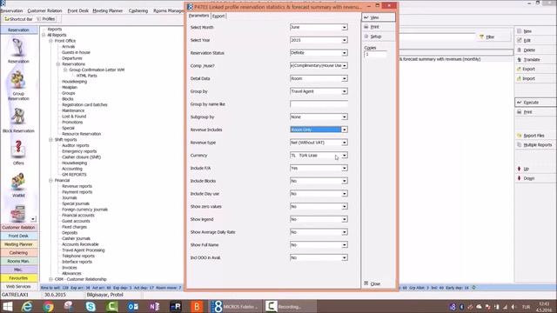Screen dimensions: 557x313
Task: Select Travel Agent Processing tree item
Action: point(84,250)
